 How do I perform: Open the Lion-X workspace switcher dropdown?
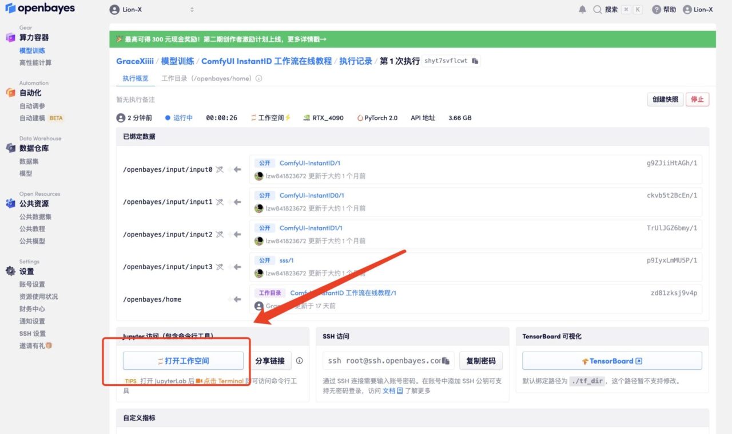[x=152, y=10]
